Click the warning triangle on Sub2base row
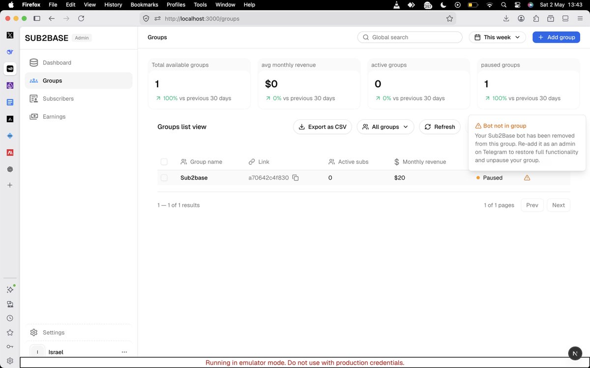This screenshot has height=368, width=590. 527,178
